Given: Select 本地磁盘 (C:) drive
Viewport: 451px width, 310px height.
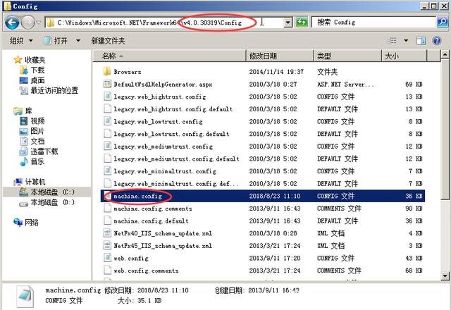Looking at the screenshot, I should click(x=47, y=192).
